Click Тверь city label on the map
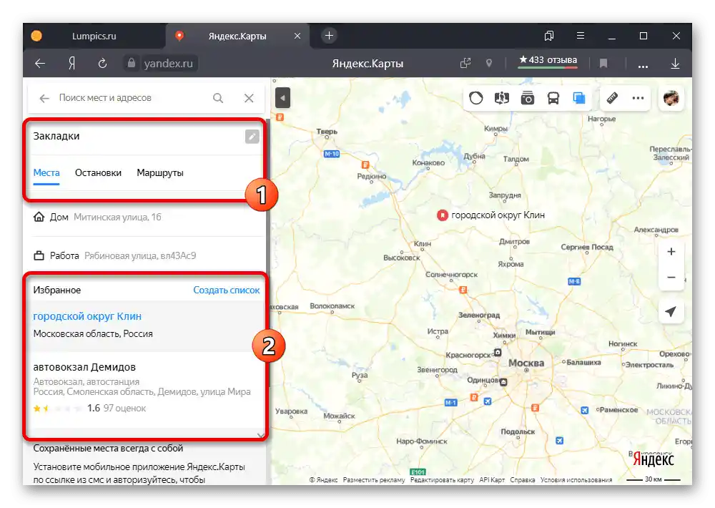Screen dimensions: 715x508 tap(327, 132)
